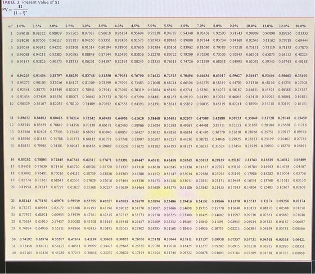Viewport: 315px width, 274px height.
Task: Click the 0.86384 cell in row 3
Action: (x=154, y=48)
